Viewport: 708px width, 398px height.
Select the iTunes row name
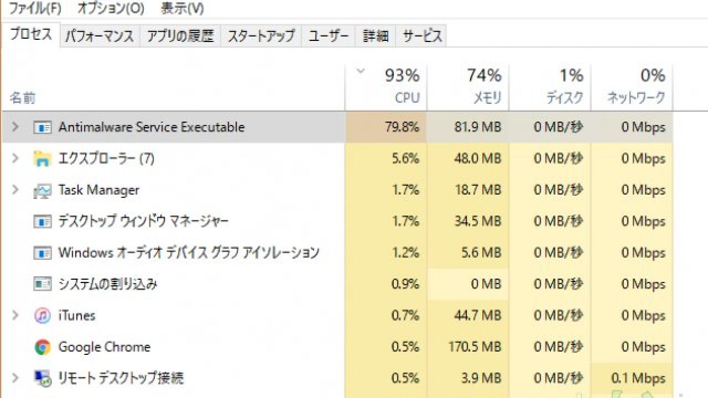pos(77,316)
